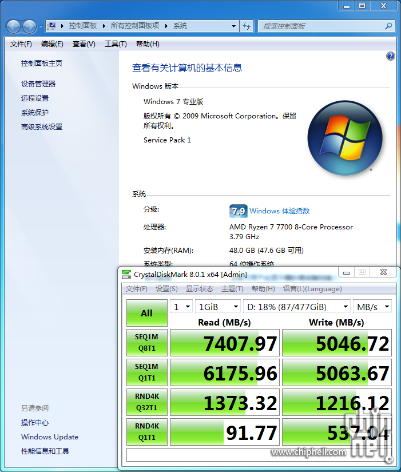The width and height of the screenshot is (401, 472).
Task: Click the search magnifier icon
Action: pos(388,26)
